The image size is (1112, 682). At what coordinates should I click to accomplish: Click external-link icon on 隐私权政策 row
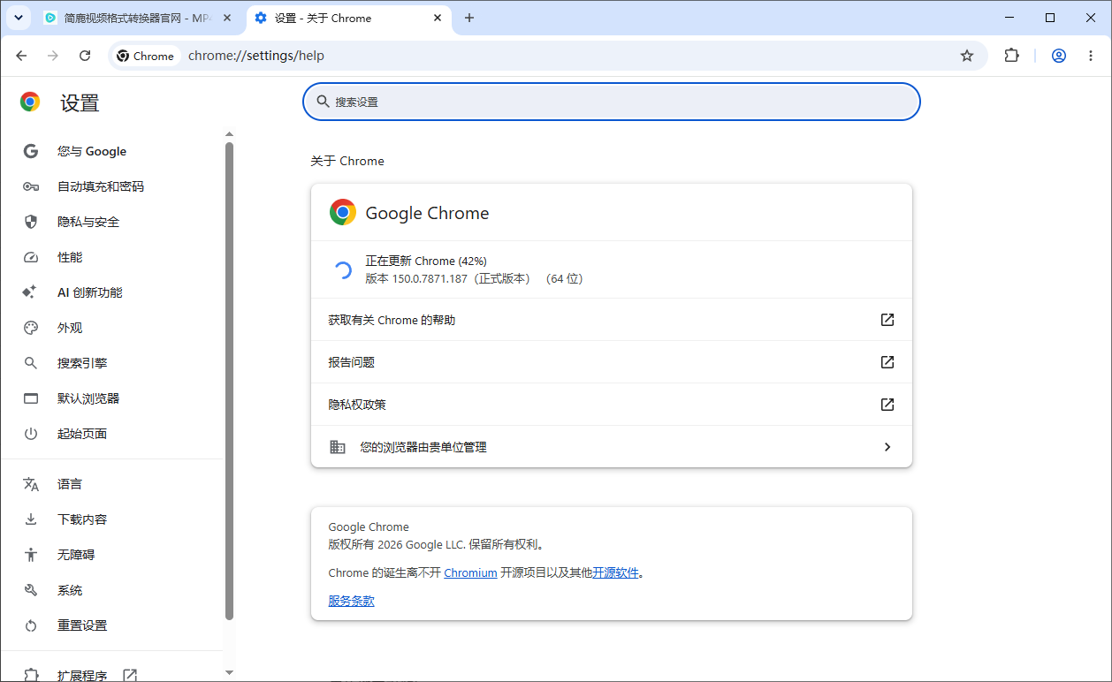[x=887, y=405]
